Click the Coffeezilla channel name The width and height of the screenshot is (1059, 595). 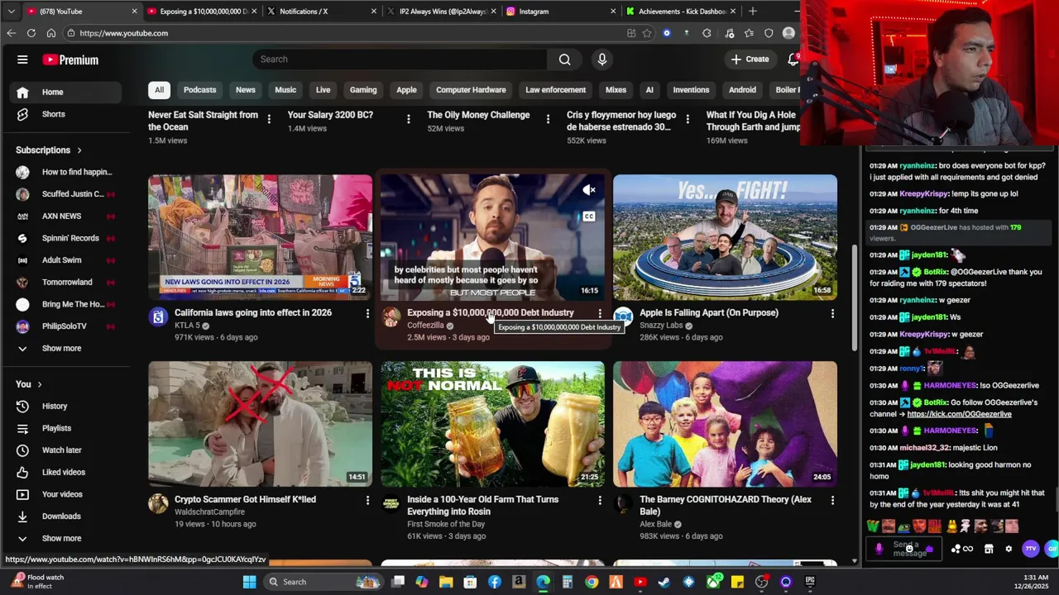[425, 326]
